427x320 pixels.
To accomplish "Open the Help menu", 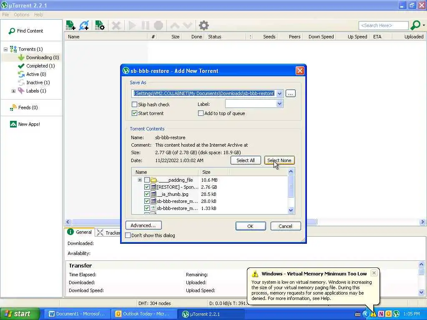I will tap(39, 15).
